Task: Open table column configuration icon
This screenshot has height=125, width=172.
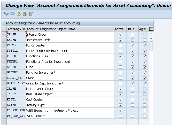Action: 151,29
